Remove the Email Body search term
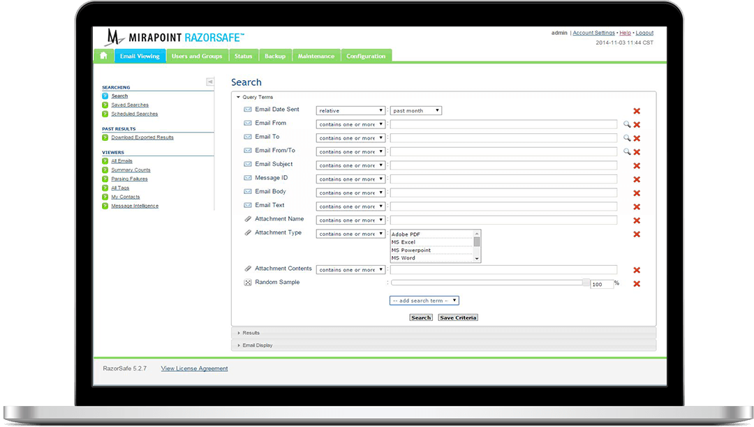 (x=637, y=193)
